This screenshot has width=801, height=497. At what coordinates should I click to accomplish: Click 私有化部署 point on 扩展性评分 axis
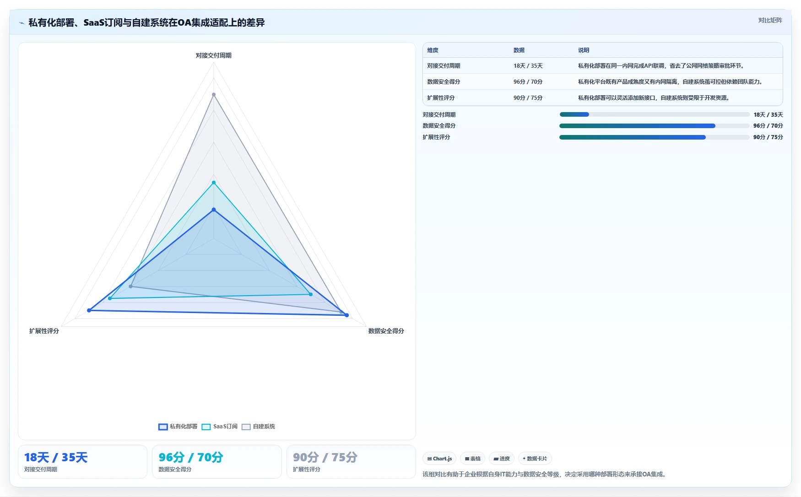point(89,310)
